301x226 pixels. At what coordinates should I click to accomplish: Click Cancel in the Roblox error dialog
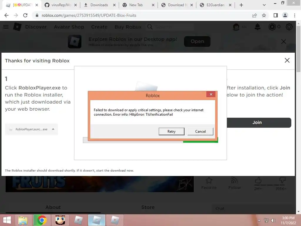tap(200, 132)
